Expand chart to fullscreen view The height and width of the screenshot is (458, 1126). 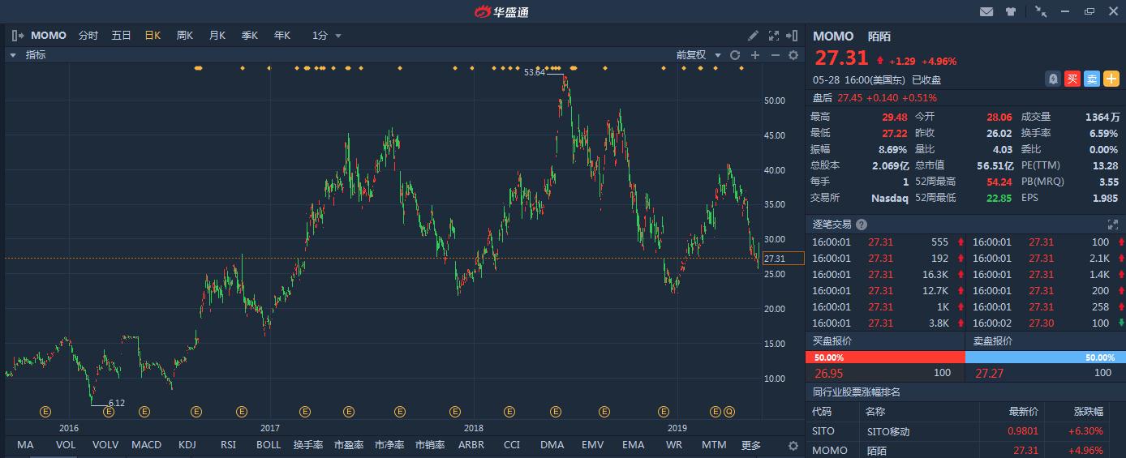[x=773, y=36]
